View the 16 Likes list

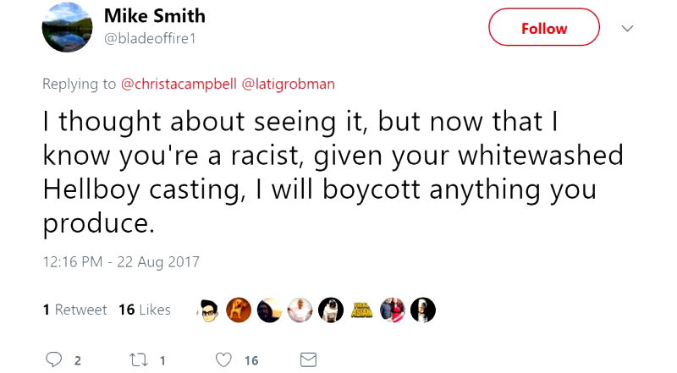point(145,310)
